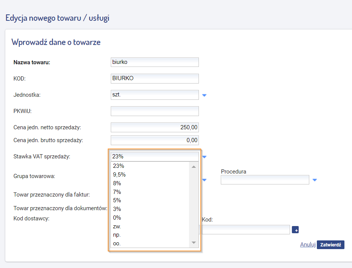Click the empty PKWiU input field

[x=155, y=111]
